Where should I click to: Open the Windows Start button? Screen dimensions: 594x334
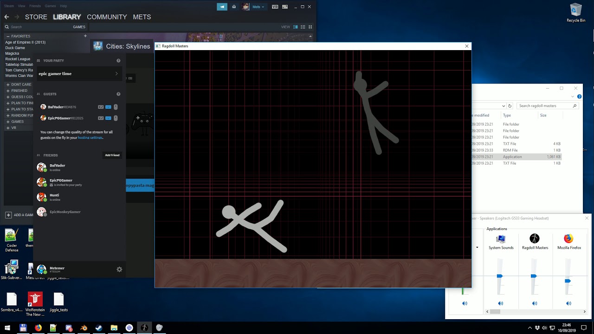click(7, 328)
